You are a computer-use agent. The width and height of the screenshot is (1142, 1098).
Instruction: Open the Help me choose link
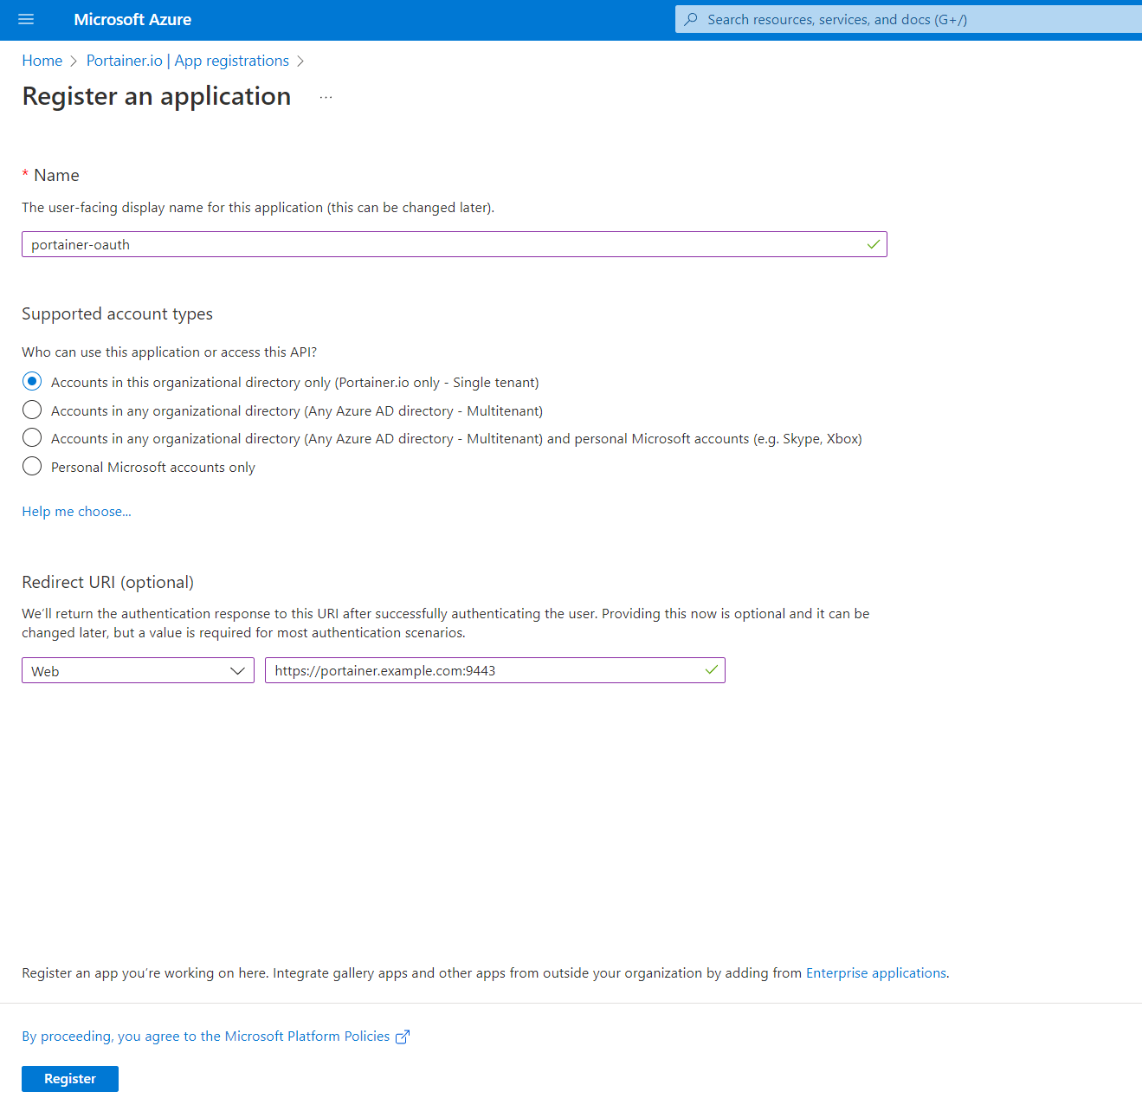76,512
